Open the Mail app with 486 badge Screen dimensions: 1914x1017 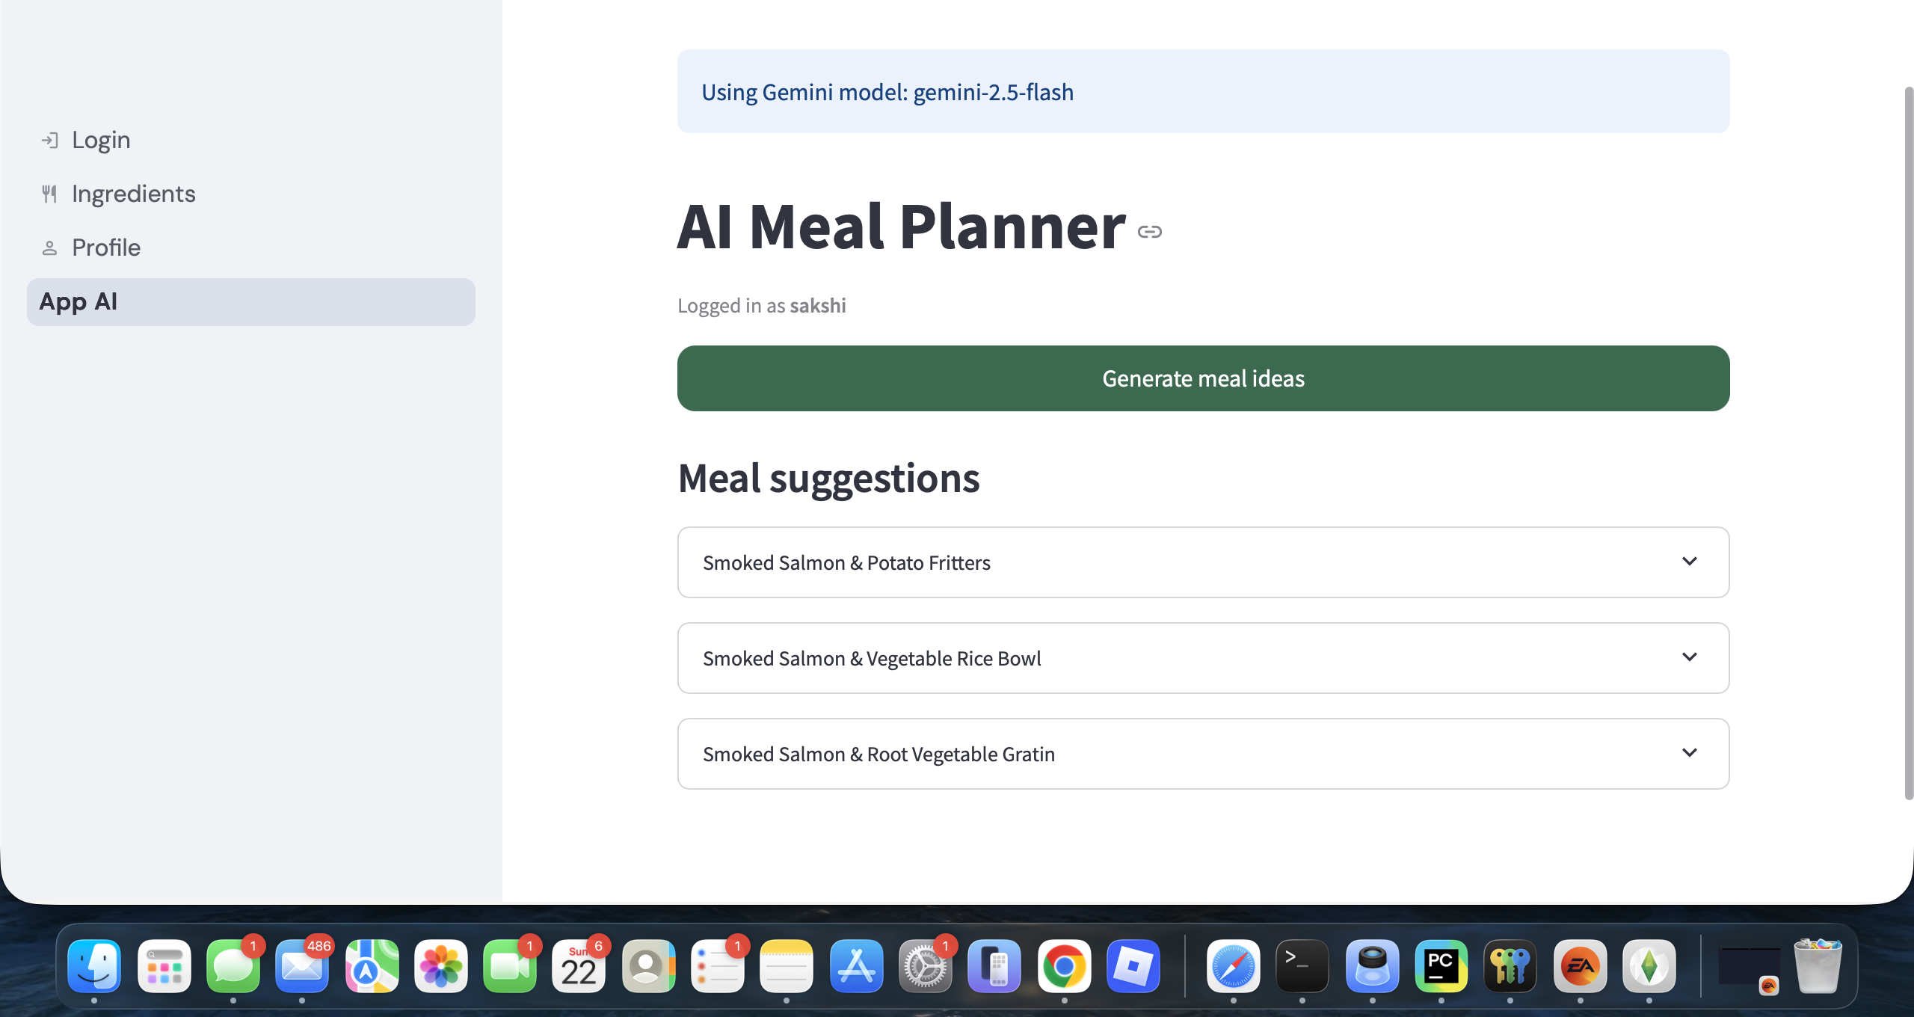point(301,966)
